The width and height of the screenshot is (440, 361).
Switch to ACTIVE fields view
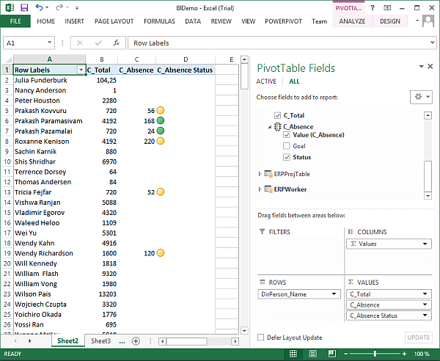pyautogui.click(x=266, y=81)
